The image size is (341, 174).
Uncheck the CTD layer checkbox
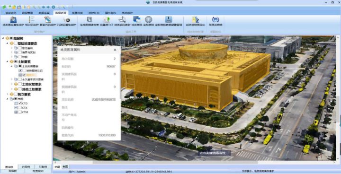coord(20,104)
